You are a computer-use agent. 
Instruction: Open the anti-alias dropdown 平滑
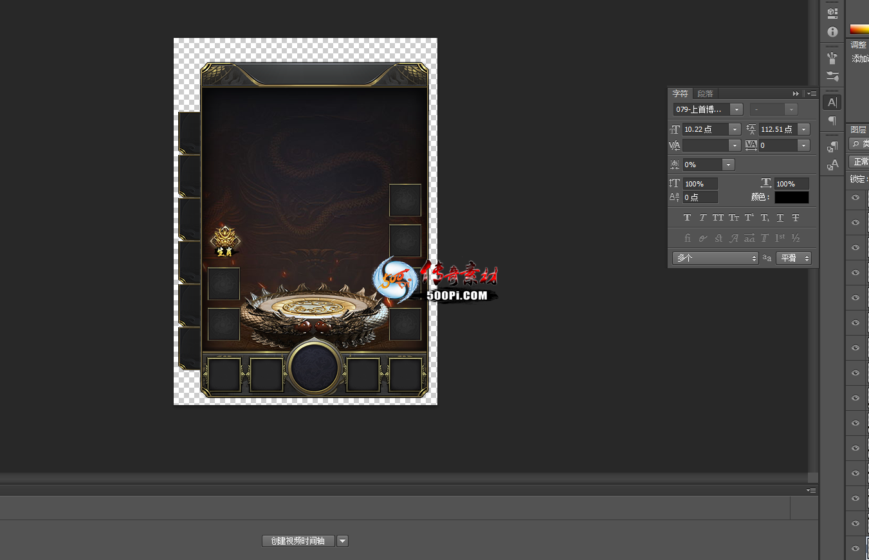coord(794,258)
